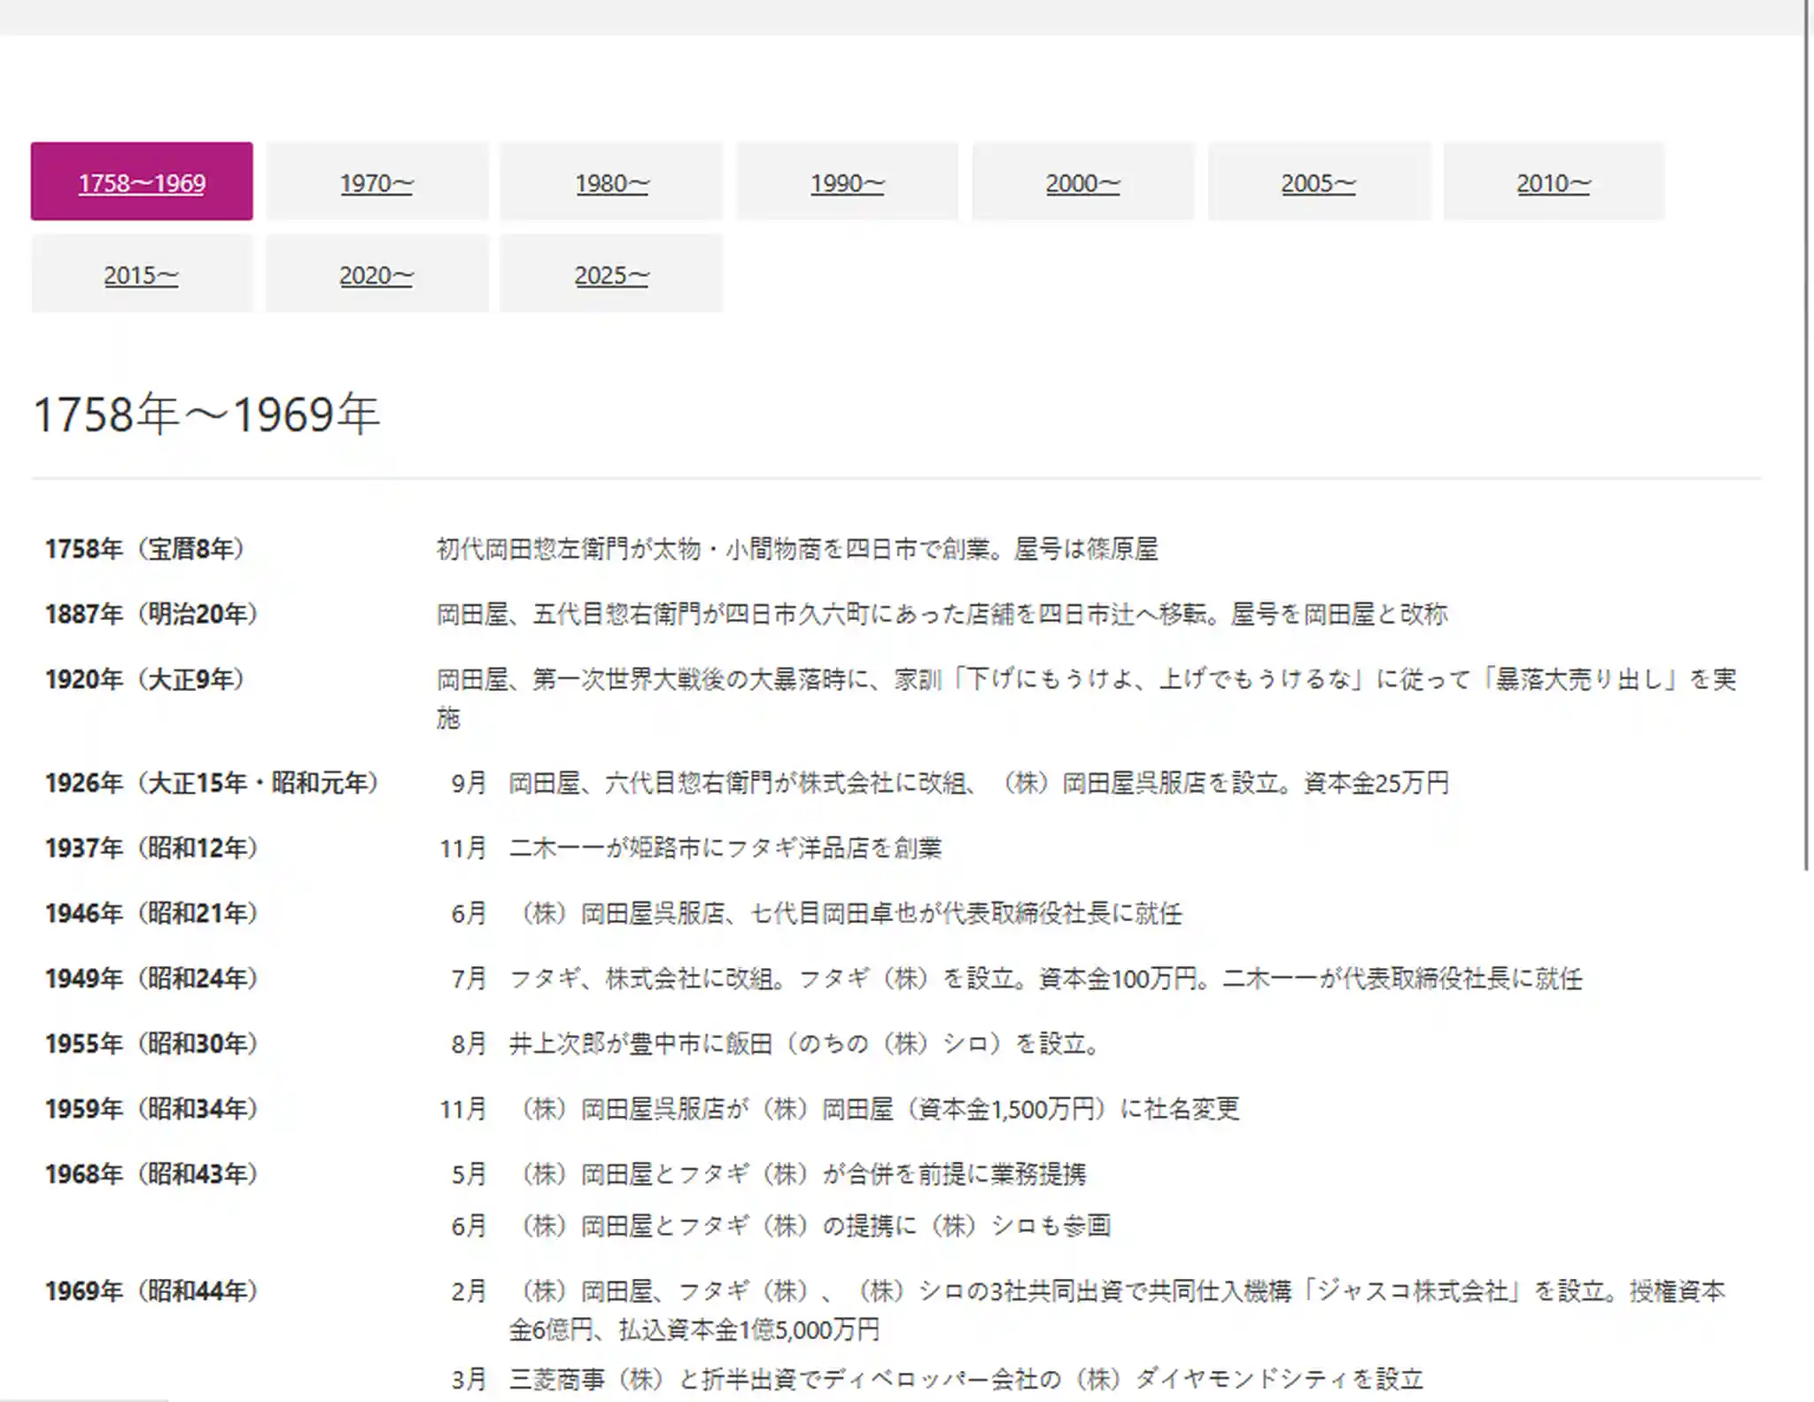Open the 2025～ period tab
This screenshot has height=1402, width=1814.
(611, 274)
